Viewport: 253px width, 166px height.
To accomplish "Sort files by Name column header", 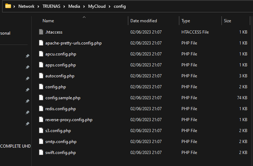I will click(48, 21).
